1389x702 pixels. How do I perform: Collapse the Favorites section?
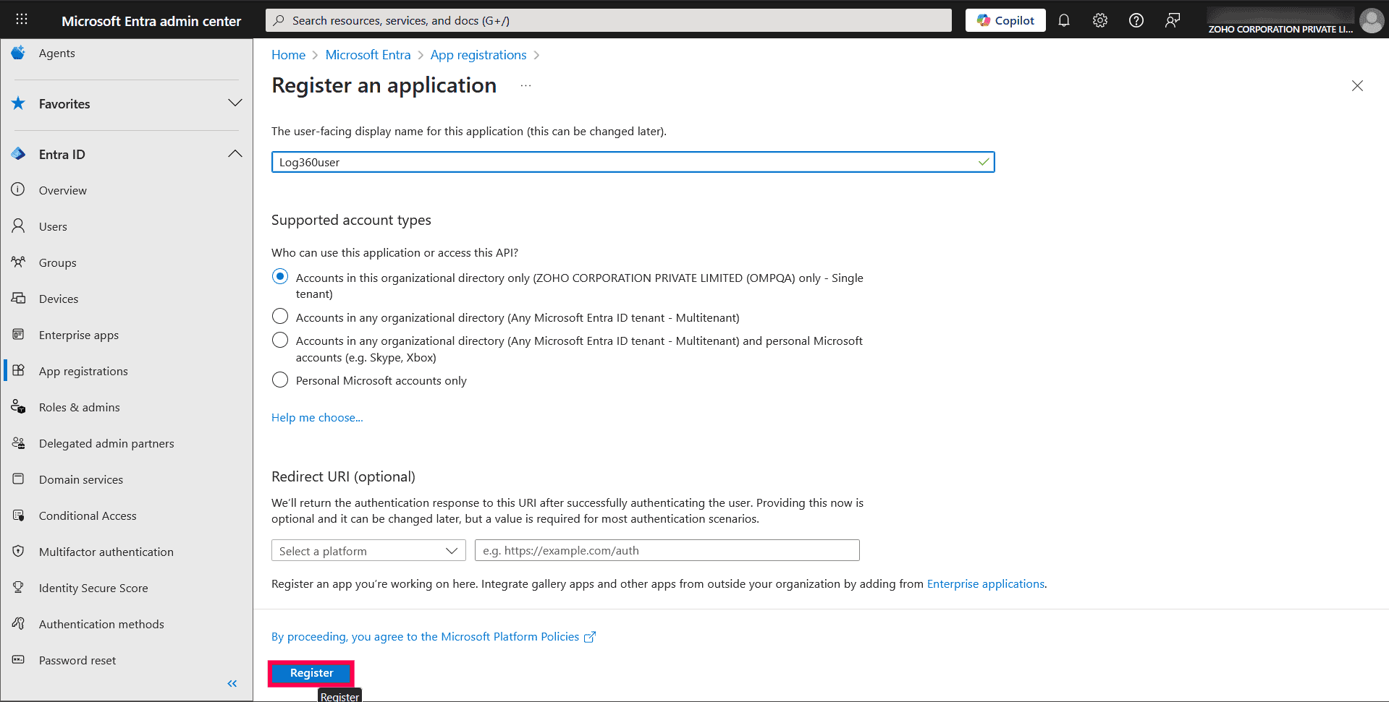click(x=235, y=103)
